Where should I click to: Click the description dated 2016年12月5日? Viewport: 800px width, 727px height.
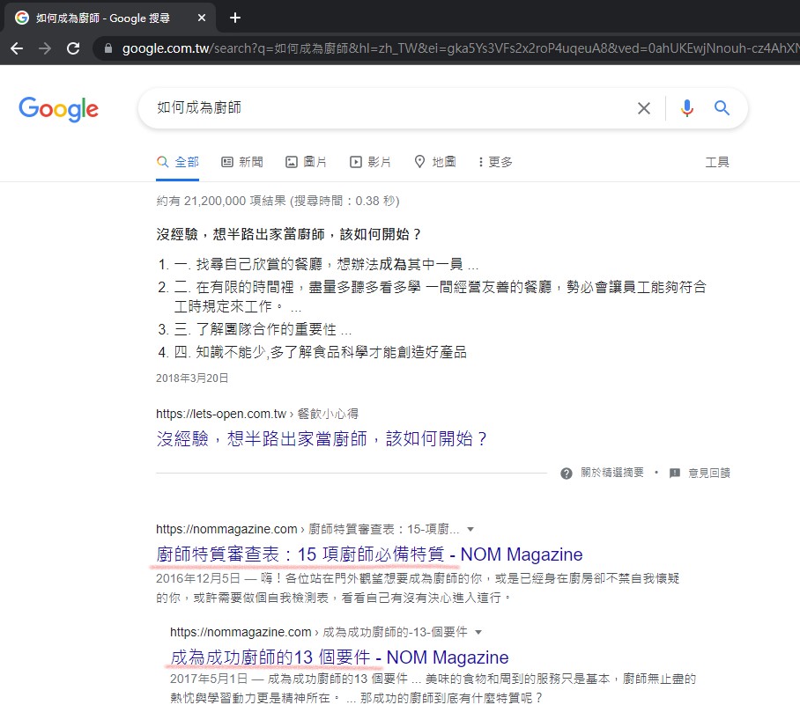[x=418, y=588]
